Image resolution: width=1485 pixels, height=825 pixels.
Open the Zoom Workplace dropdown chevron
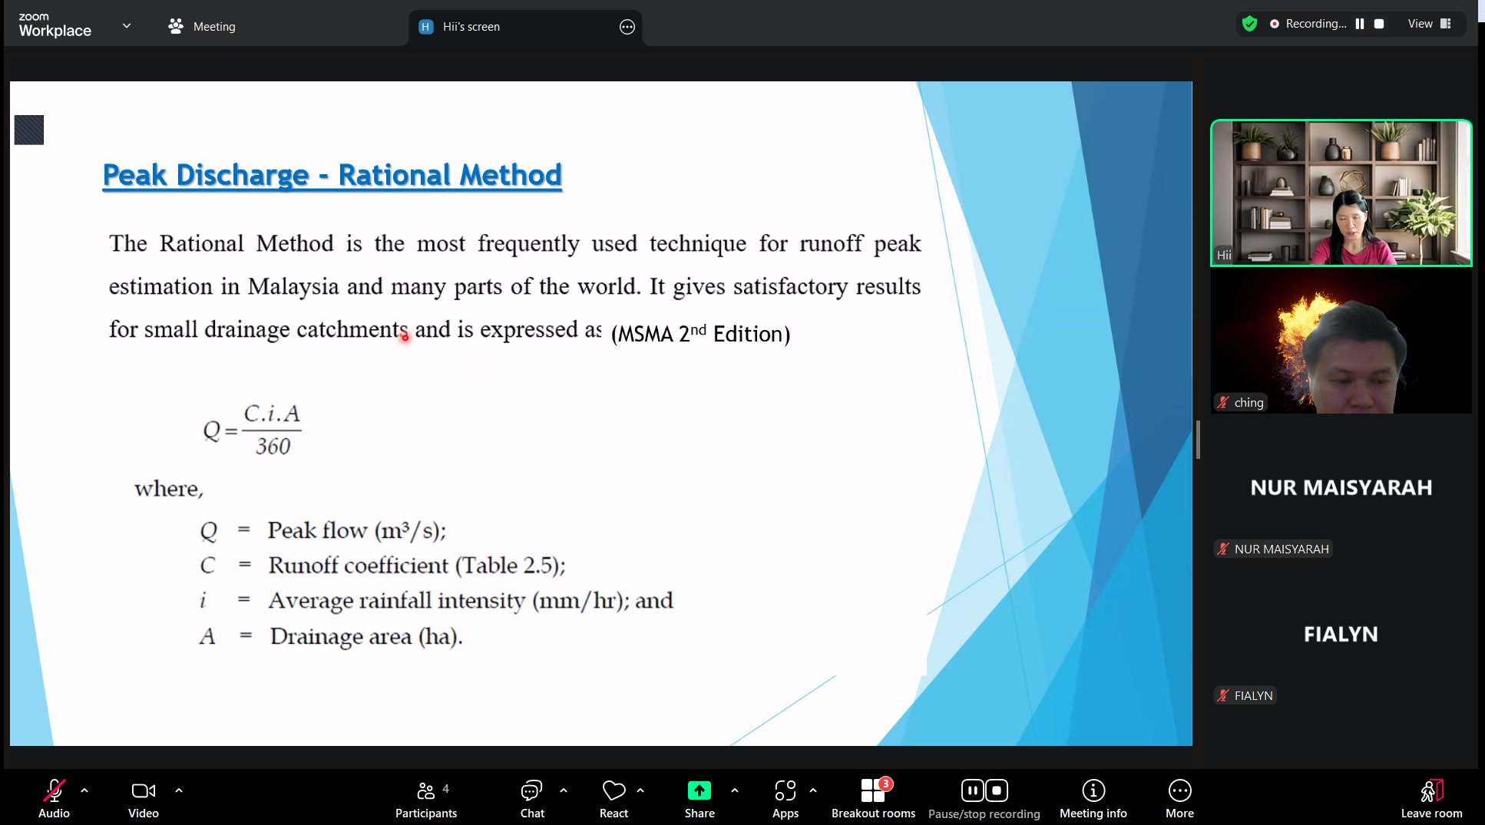[x=127, y=26]
